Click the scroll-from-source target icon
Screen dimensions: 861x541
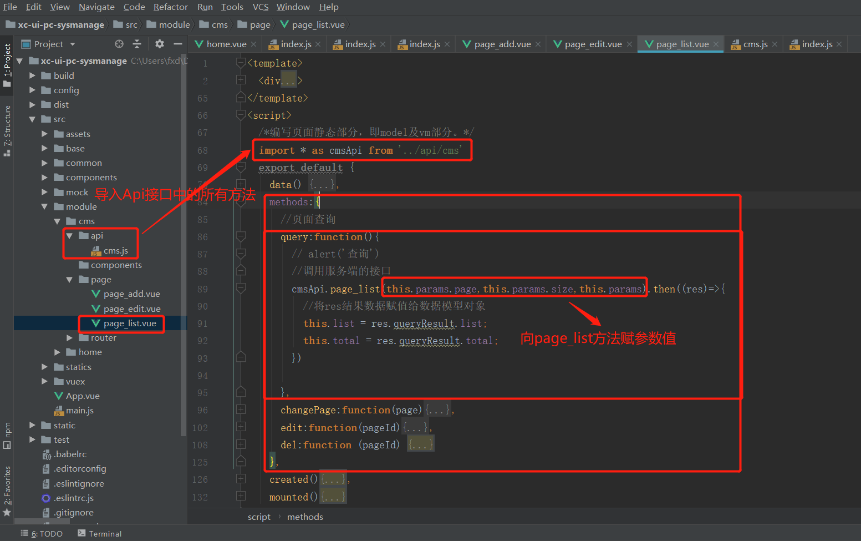[119, 44]
